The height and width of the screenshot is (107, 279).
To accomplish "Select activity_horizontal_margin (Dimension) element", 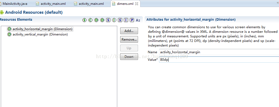I will (40, 29).
